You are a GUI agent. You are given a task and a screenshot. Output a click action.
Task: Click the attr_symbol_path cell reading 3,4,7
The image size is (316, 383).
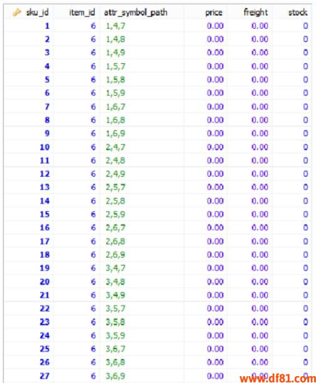point(115,268)
